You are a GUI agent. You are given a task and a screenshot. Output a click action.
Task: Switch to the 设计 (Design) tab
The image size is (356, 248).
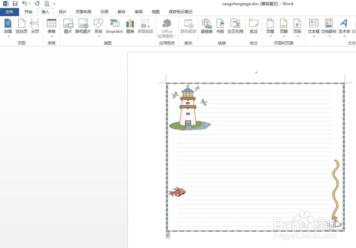(x=62, y=12)
